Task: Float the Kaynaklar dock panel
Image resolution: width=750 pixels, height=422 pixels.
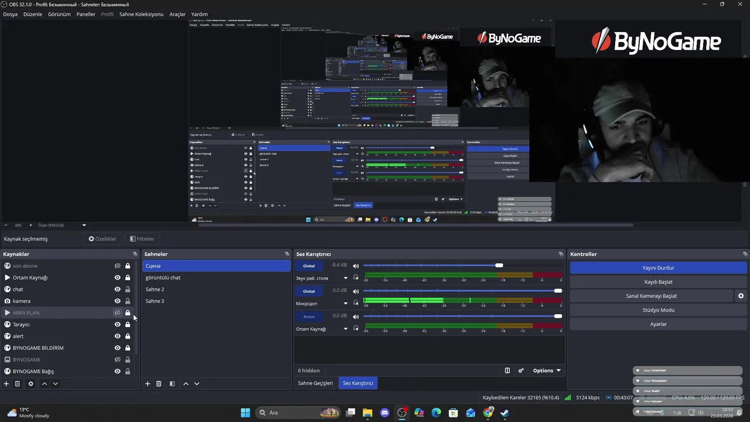Action: point(135,254)
